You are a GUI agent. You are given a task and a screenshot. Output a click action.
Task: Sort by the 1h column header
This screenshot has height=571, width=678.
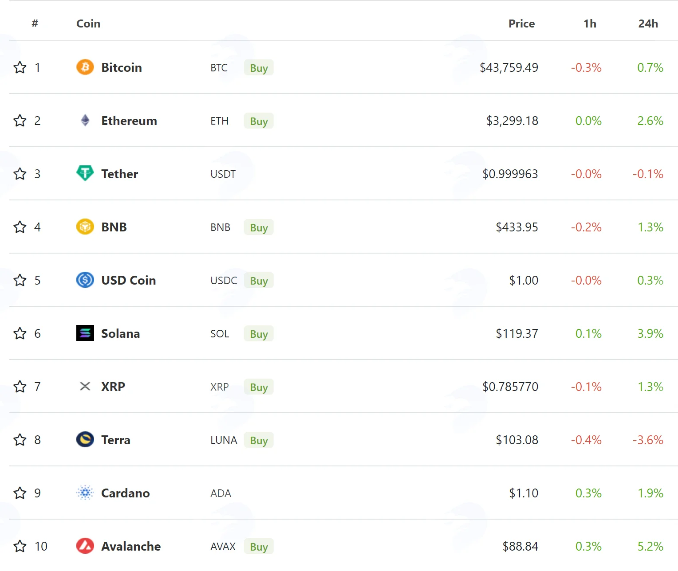pos(590,23)
